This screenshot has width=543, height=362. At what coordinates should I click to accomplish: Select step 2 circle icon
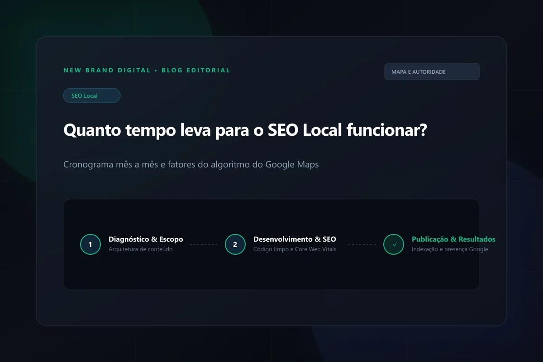235,244
